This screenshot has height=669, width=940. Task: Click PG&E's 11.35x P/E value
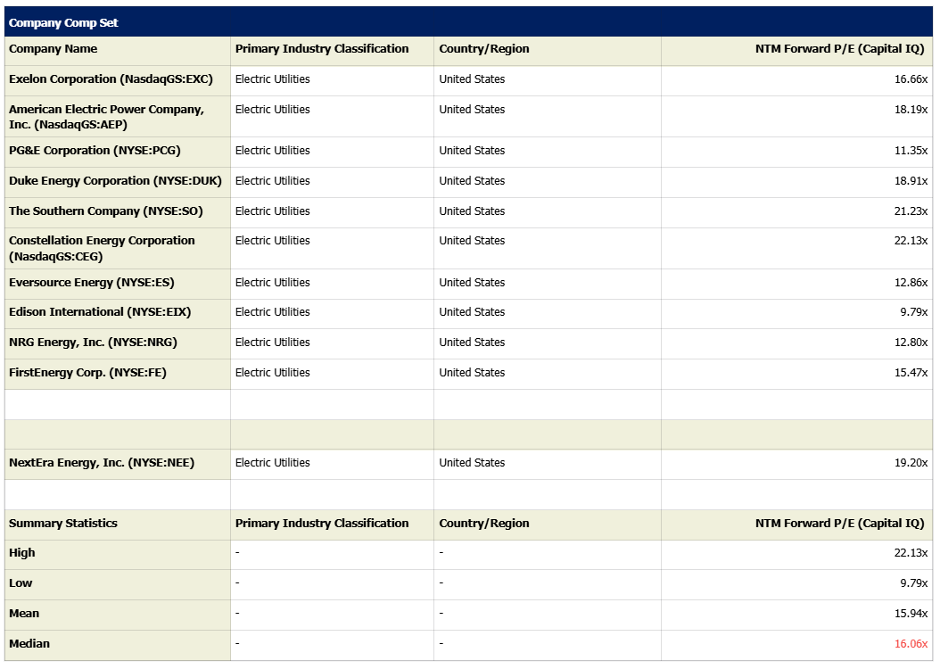pos(911,151)
